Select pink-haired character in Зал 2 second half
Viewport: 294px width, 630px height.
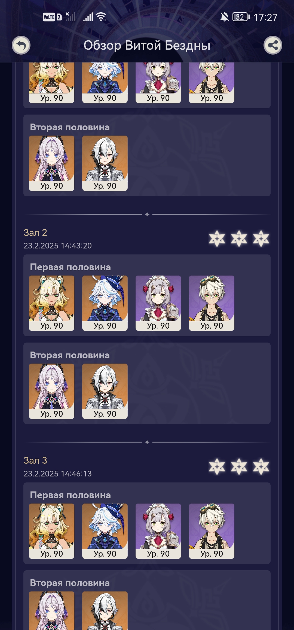click(x=51, y=391)
